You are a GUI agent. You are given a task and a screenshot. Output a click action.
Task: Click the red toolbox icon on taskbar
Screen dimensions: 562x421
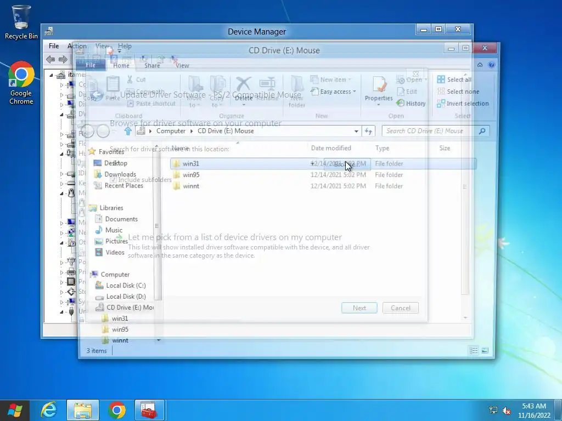[149, 410]
